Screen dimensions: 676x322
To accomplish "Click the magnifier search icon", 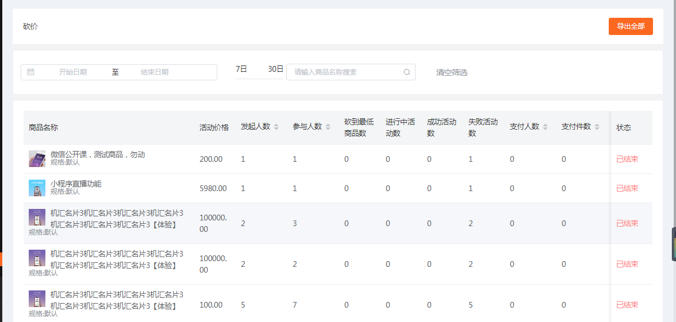I will point(406,72).
